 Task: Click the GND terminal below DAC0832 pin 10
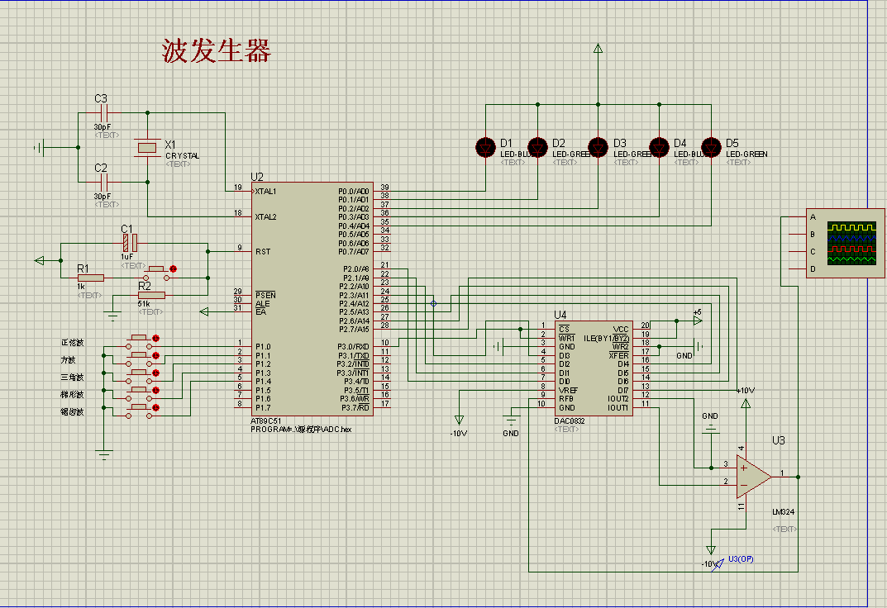pyautogui.click(x=511, y=420)
